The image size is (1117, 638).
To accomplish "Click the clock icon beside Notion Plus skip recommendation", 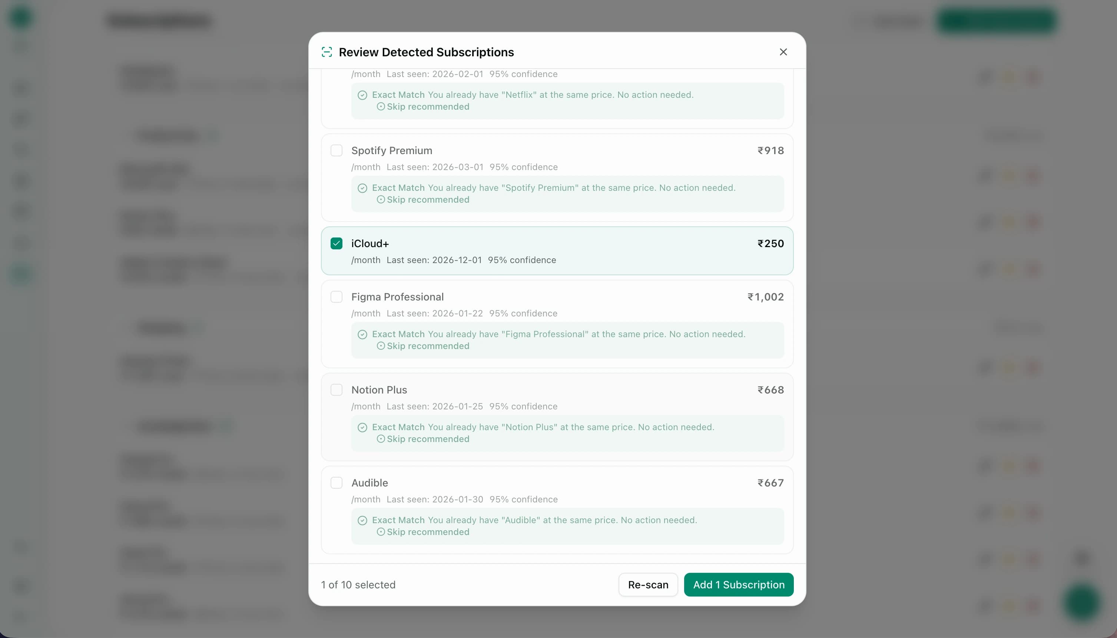I will pyautogui.click(x=380, y=439).
